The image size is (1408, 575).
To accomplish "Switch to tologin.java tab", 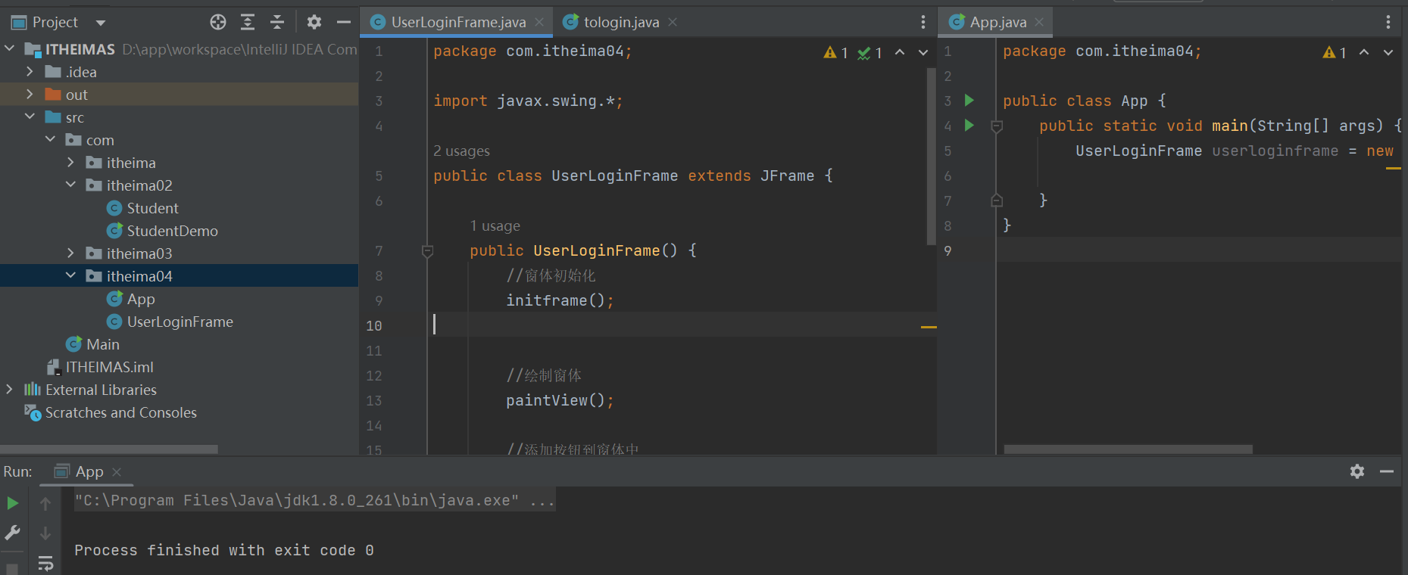I will [621, 23].
